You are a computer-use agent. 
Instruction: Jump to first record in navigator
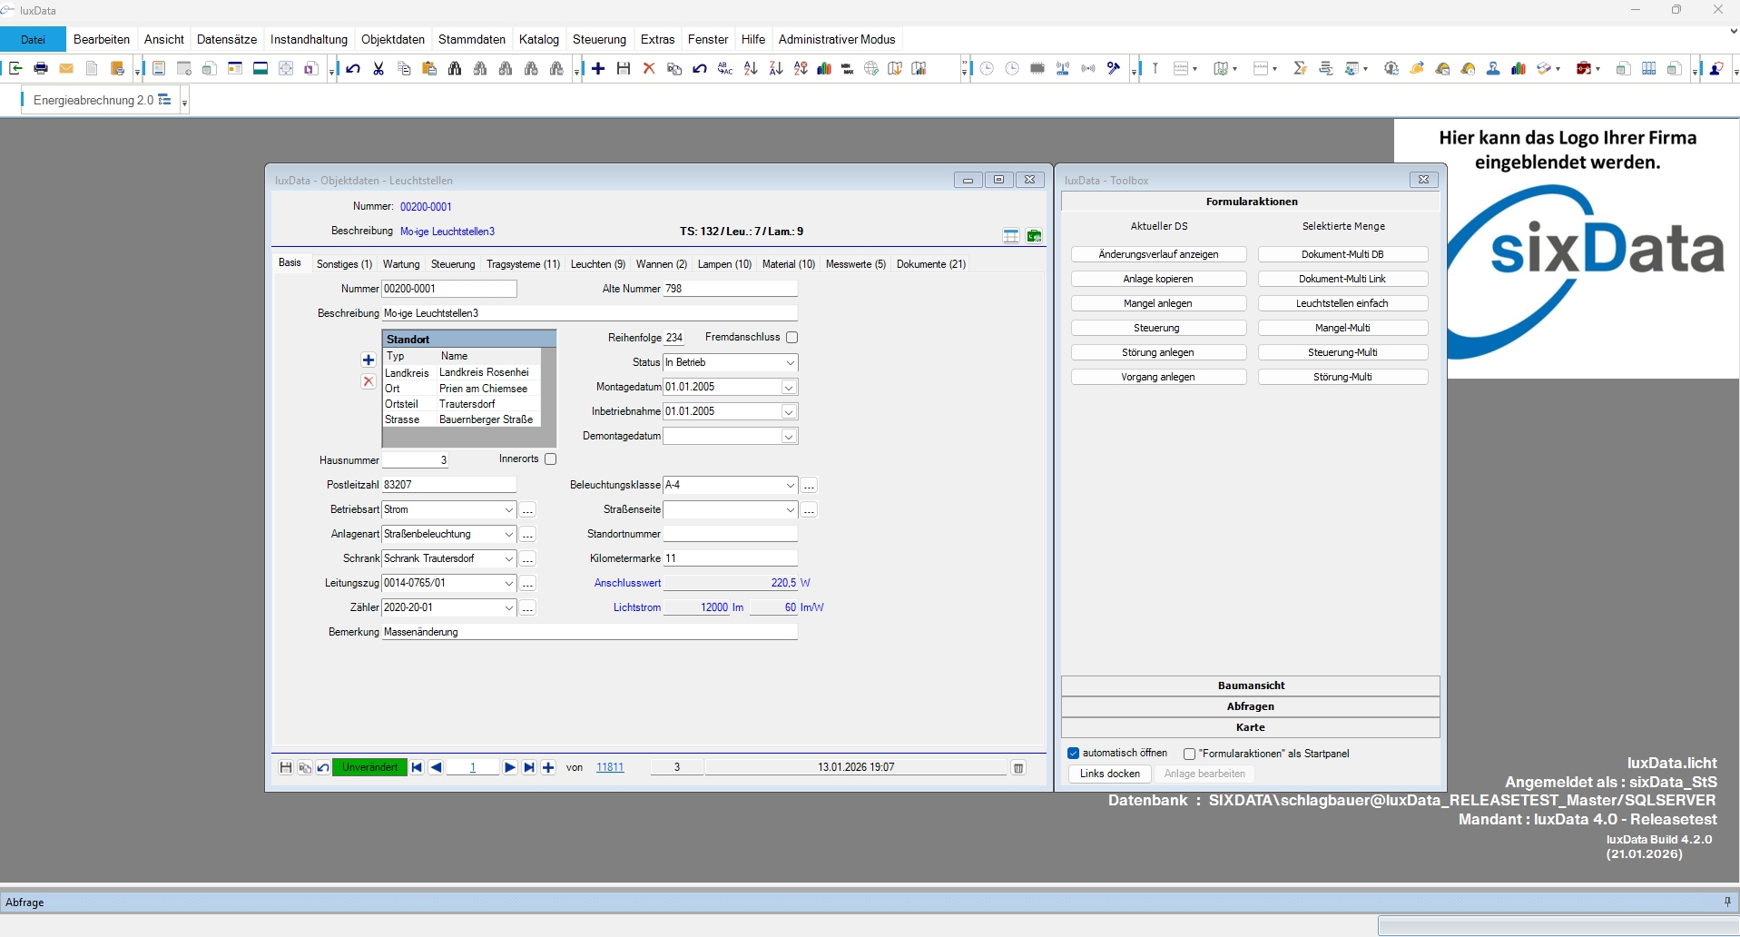(417, 768)
